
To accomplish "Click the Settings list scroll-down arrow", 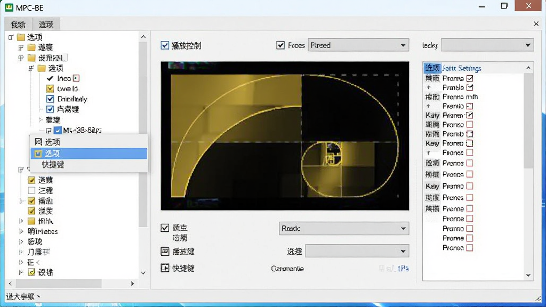I will click(528, 276).
